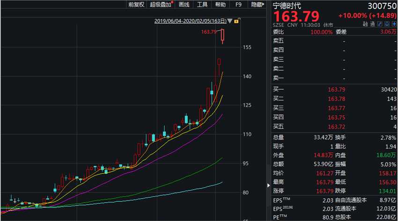Viewport: 398px width, 221px height.
Task: Click the 总股本 value 22.08亿
Action: pyautogui.click(x=387, y=217)
